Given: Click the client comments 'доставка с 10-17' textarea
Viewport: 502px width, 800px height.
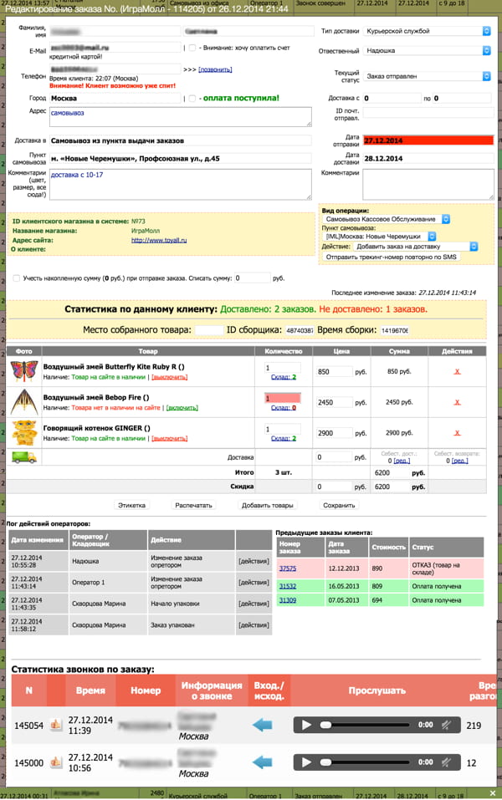Looking at the screenshot, I should [180, 184].
